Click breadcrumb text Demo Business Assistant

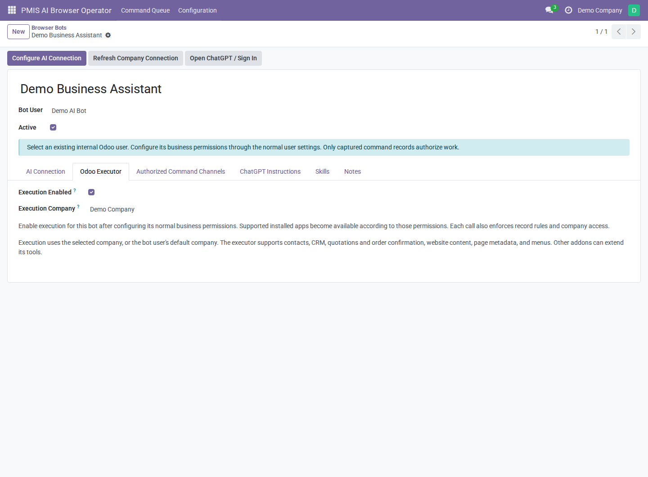pos(67,35)
